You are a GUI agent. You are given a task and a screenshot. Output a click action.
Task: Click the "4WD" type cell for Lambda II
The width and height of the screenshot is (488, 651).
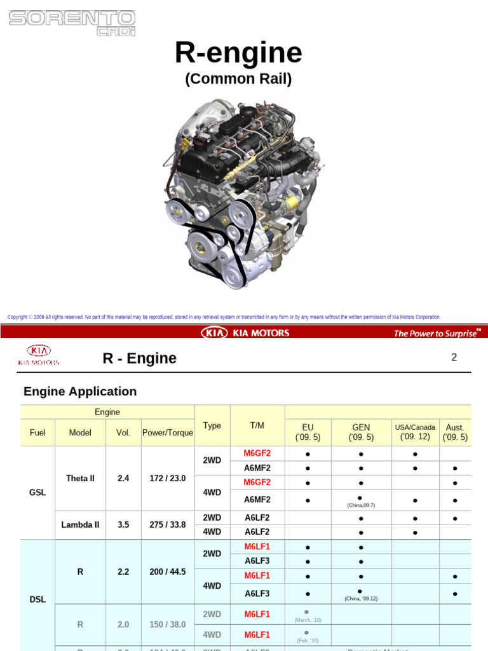point(212,532)
